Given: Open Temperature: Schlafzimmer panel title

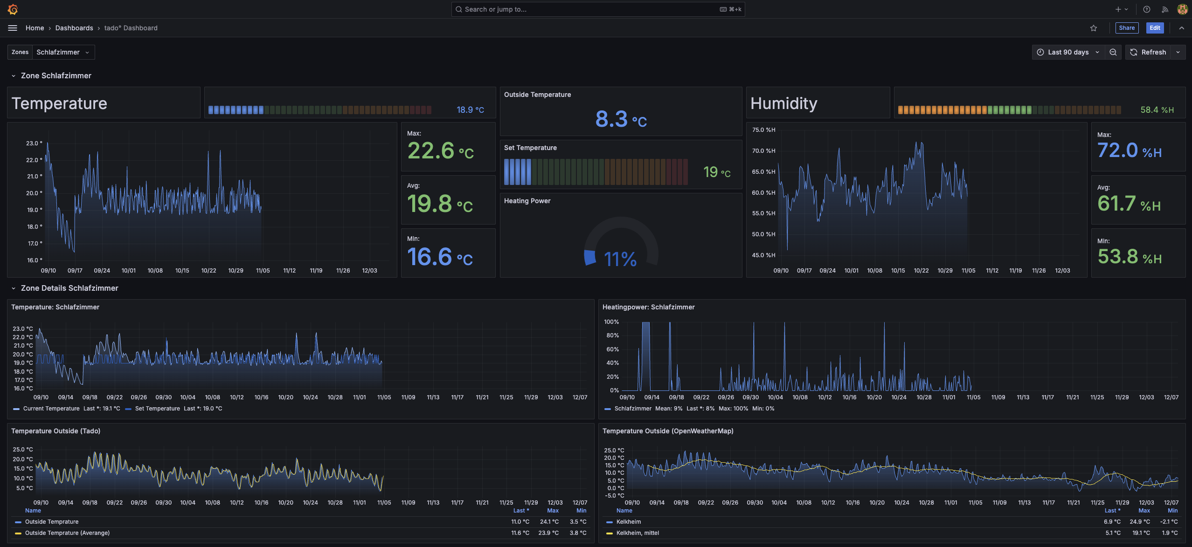Looking at the screenshot, I should [x=55, y=307].
